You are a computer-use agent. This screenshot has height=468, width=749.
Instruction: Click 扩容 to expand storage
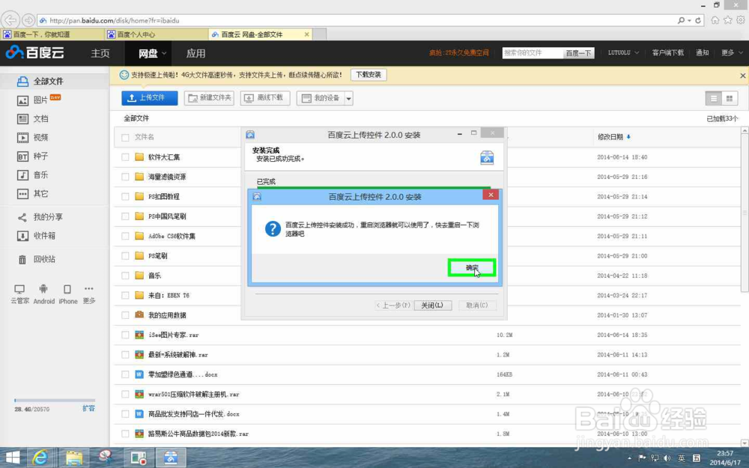[x=88, y=408]
